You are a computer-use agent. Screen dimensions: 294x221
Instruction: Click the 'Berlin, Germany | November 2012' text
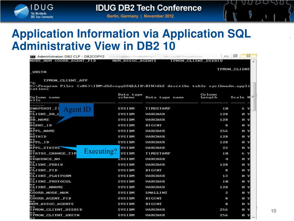click(140, 16)
